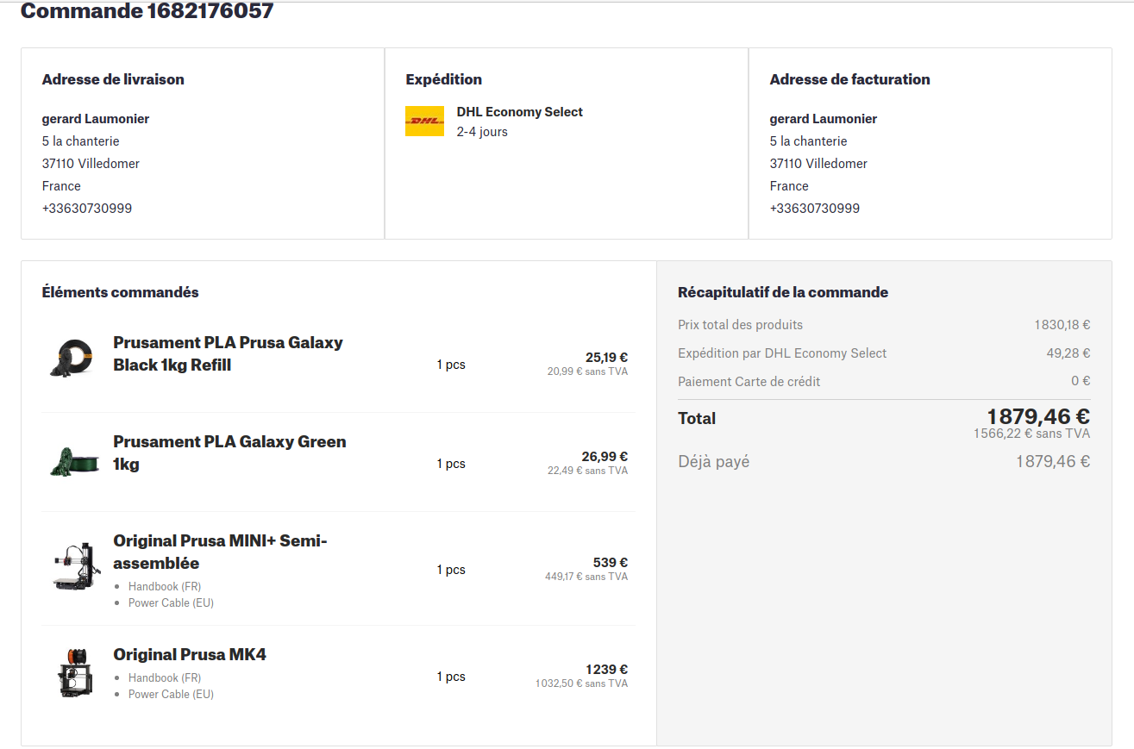Click the MINI+ price 539 €
Screen dimensions: 1134x749
(610, 562)
